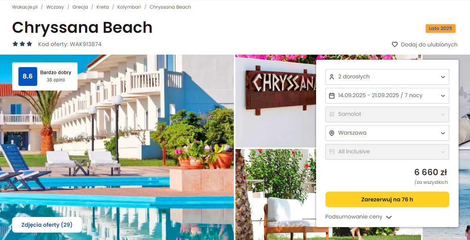
Task: Click the 8.6 rating score badge
Action: pyautogui.click(x=28, y=76)
